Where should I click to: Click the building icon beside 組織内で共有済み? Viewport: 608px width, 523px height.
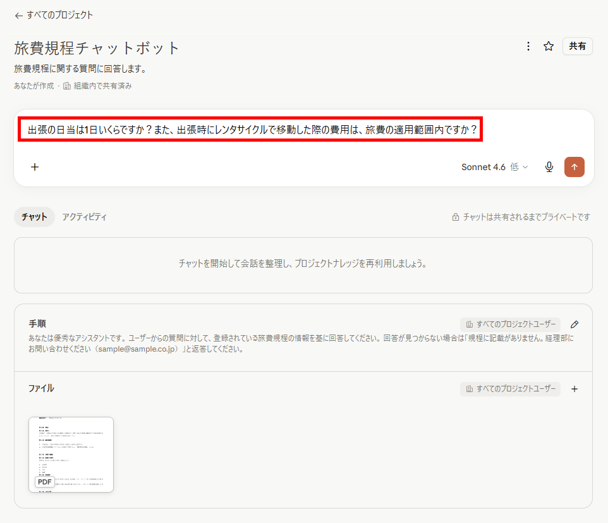(x=67, y=86)
